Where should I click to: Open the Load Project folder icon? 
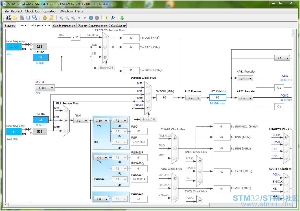point(15,18)
